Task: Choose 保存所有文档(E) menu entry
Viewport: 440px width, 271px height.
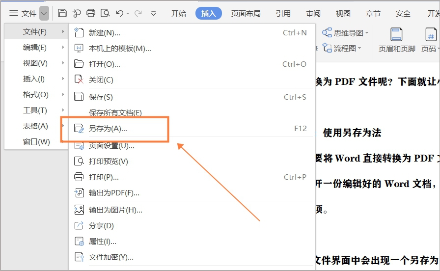Action: 192,112
